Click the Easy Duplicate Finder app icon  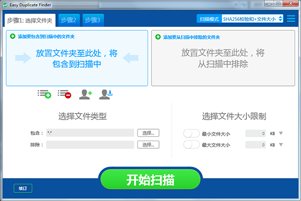[x=6, y=5]
